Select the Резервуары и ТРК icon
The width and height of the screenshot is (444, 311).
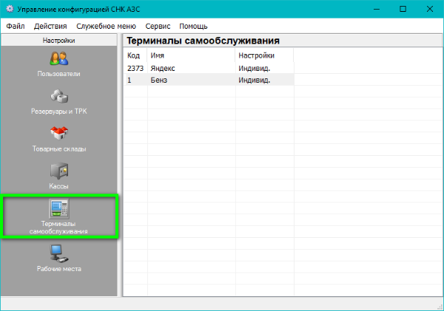(58, 96)
